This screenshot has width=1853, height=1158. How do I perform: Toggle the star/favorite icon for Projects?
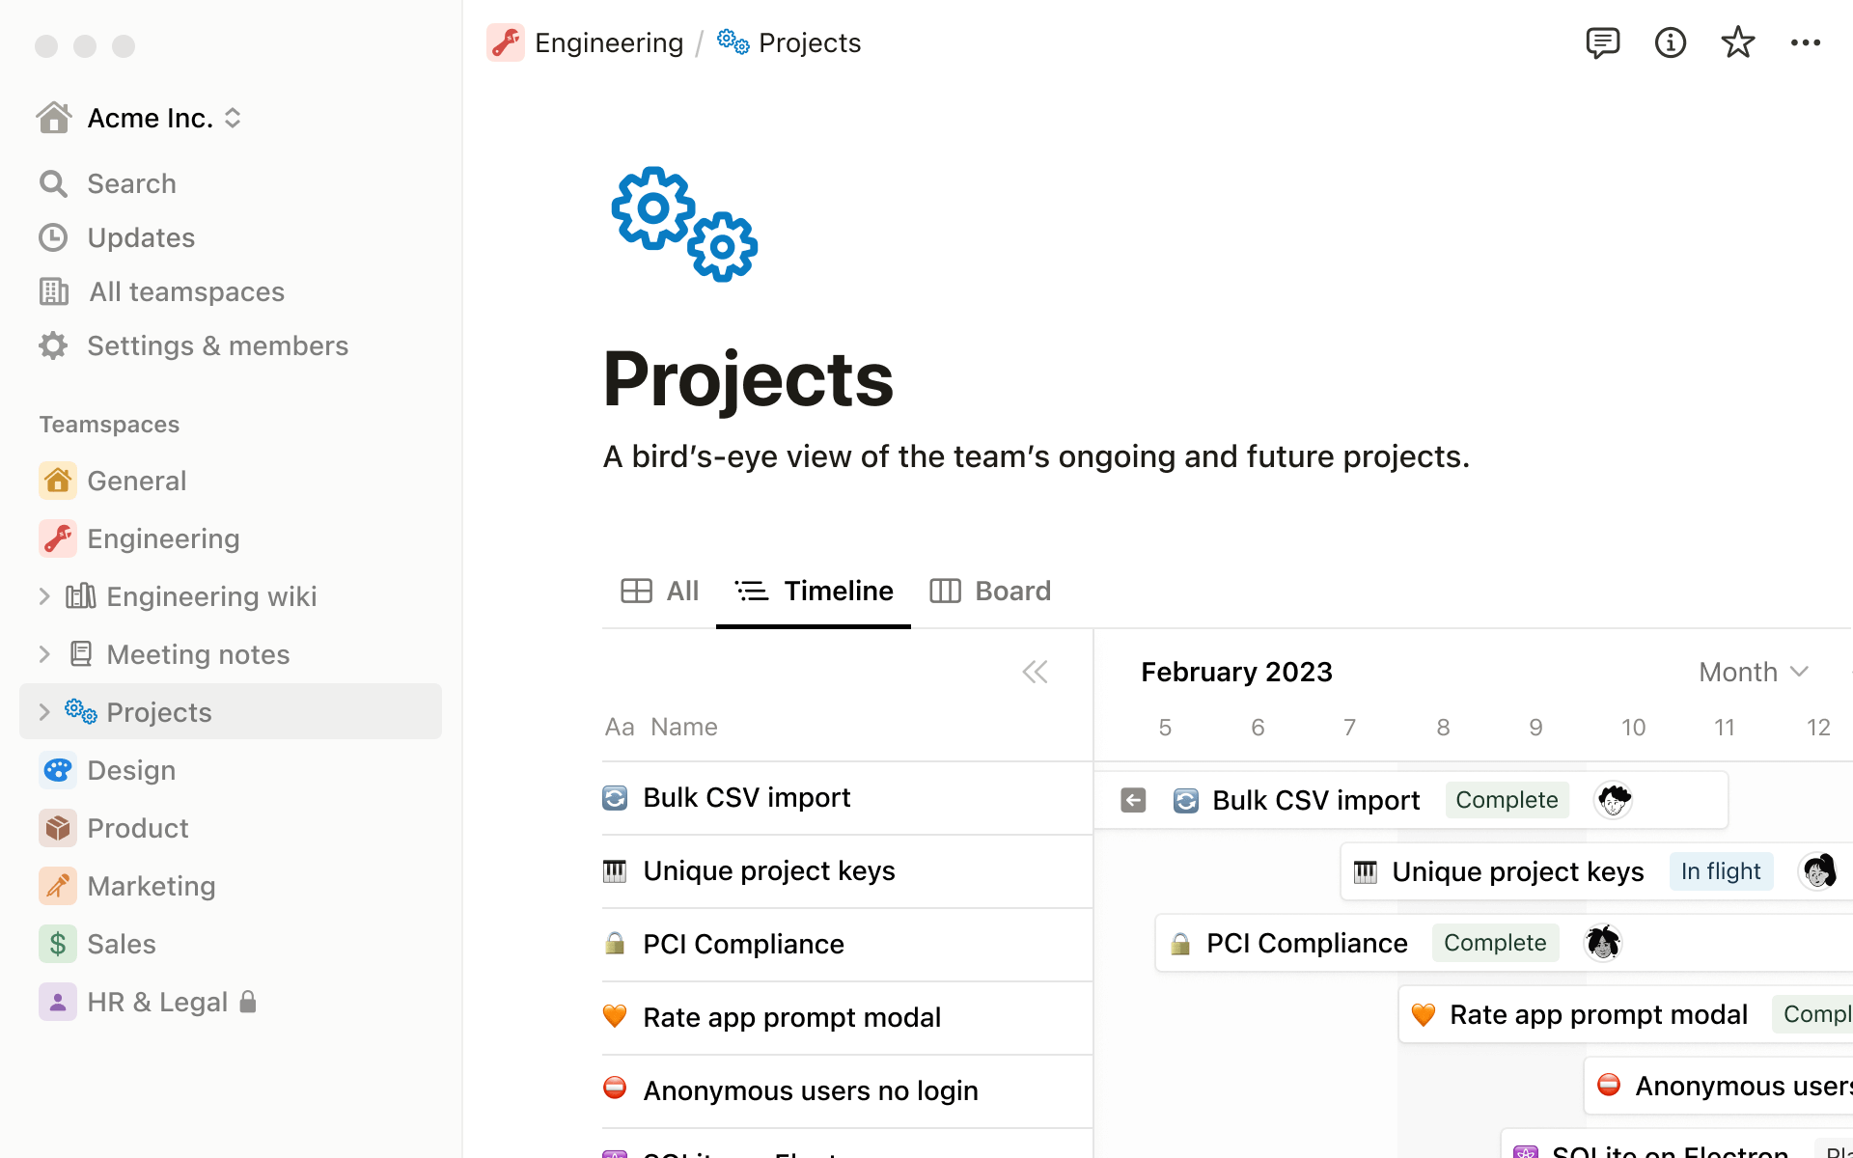[1738, 41]
